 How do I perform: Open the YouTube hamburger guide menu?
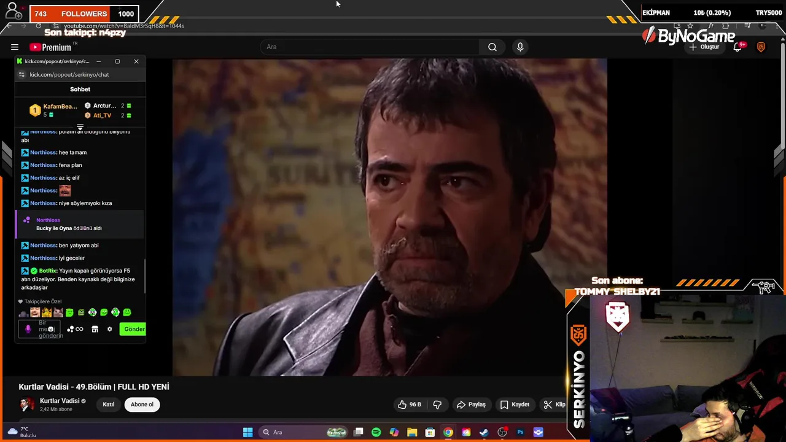click(x=15, y=47)
